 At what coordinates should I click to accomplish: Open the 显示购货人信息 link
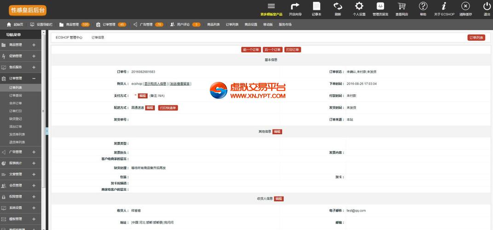pyautogui.click(x=155, y=84)
